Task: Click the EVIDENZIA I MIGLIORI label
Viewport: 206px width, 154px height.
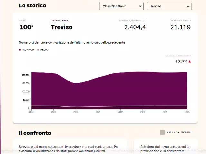Action: [179, 132]
